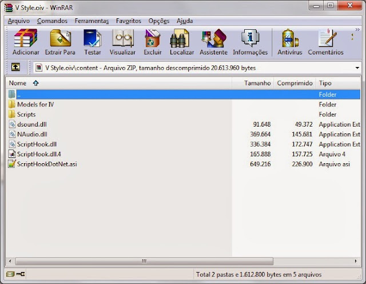Screen dimensions: 366x284
Task: Open the Comandos menu
Action: coord(52,21)
